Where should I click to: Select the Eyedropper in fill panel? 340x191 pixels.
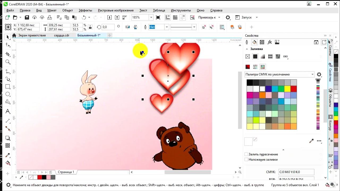tap(312, 141)
